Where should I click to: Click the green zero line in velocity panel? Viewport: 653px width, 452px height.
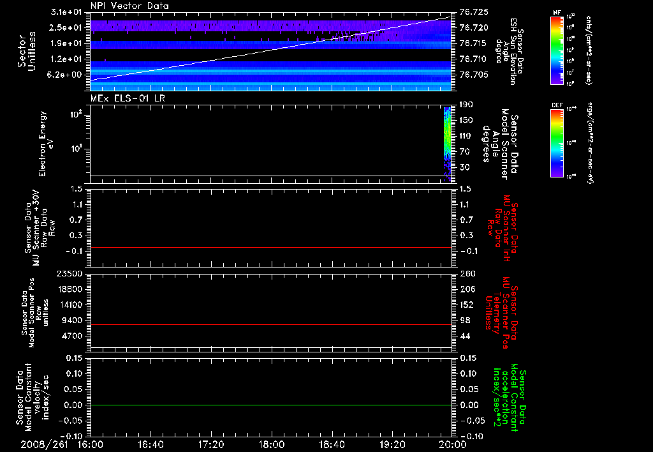tap(270, 405)
